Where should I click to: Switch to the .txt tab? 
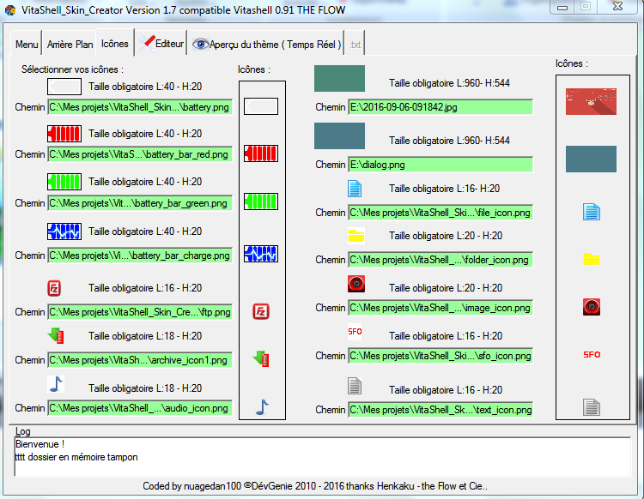tap(355, 44)
